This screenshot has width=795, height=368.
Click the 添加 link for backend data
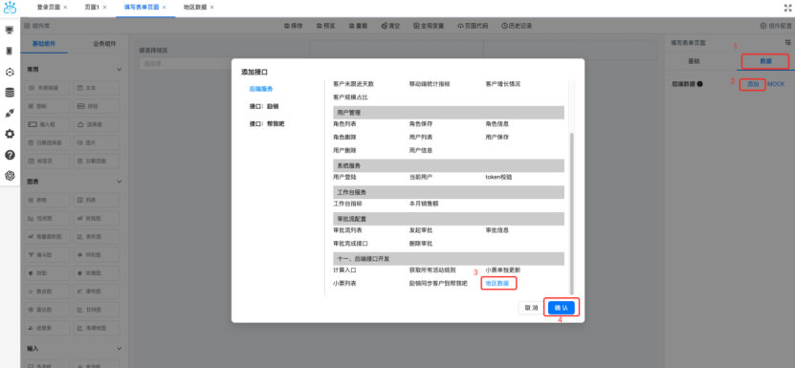tap(752, 84)
